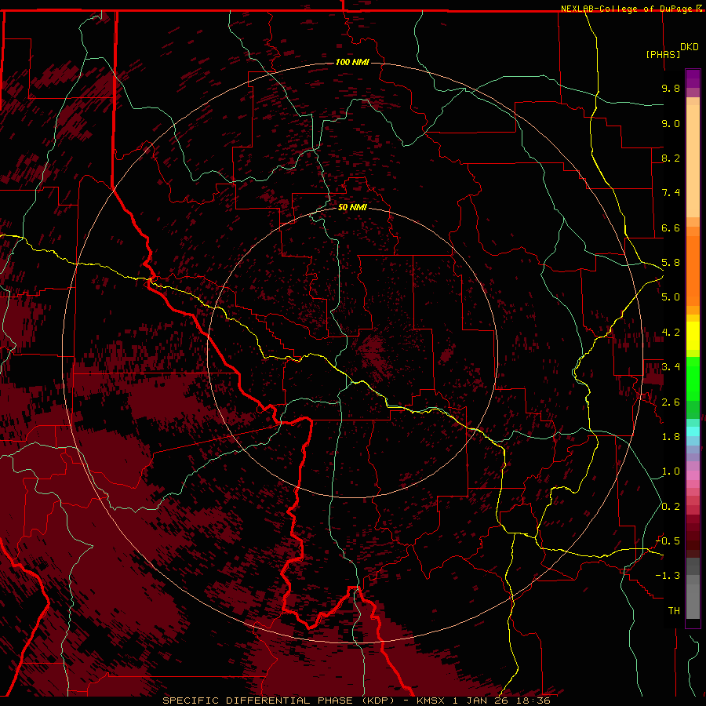The image size is (706, 706).
Task: Click the 50 NMI range ring label
Action: click(x=352, y=207)
